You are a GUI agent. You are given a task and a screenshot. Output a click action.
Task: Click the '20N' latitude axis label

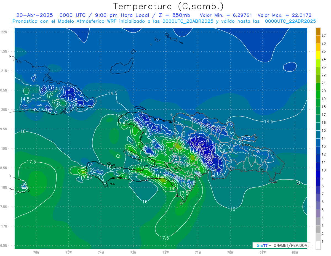[x=4, y=110]
